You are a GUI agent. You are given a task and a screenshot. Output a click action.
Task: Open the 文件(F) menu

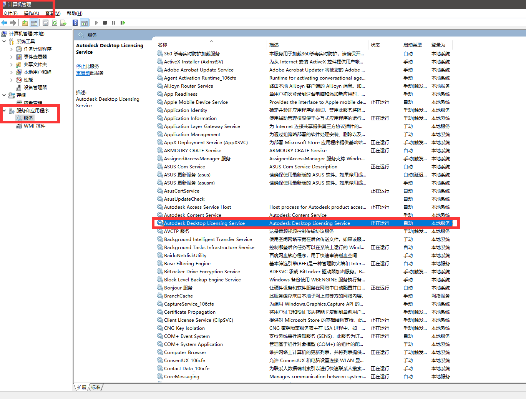[10, 13]
